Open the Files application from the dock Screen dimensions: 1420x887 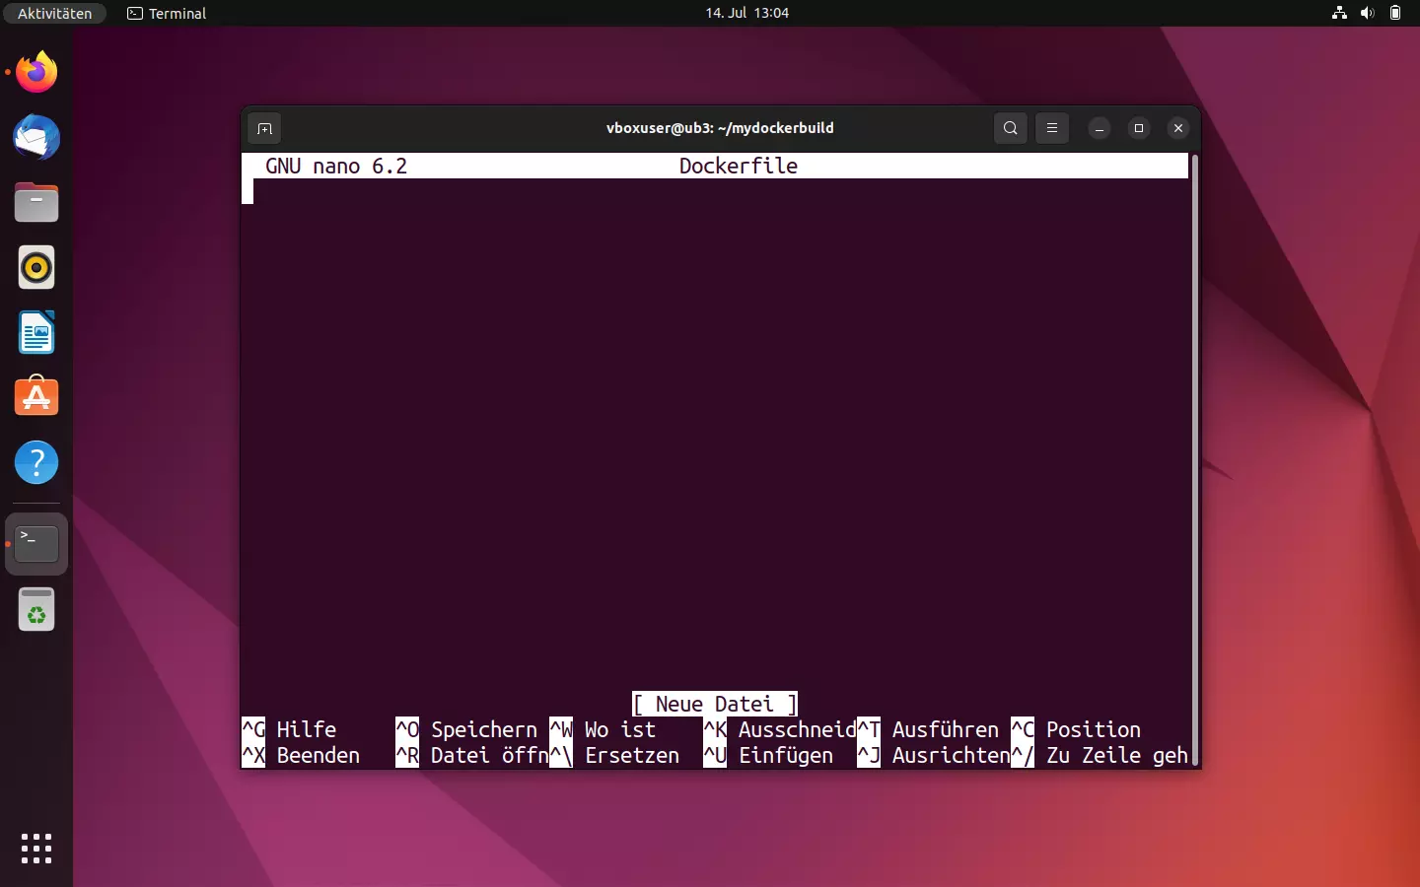(x=35, y=202)
